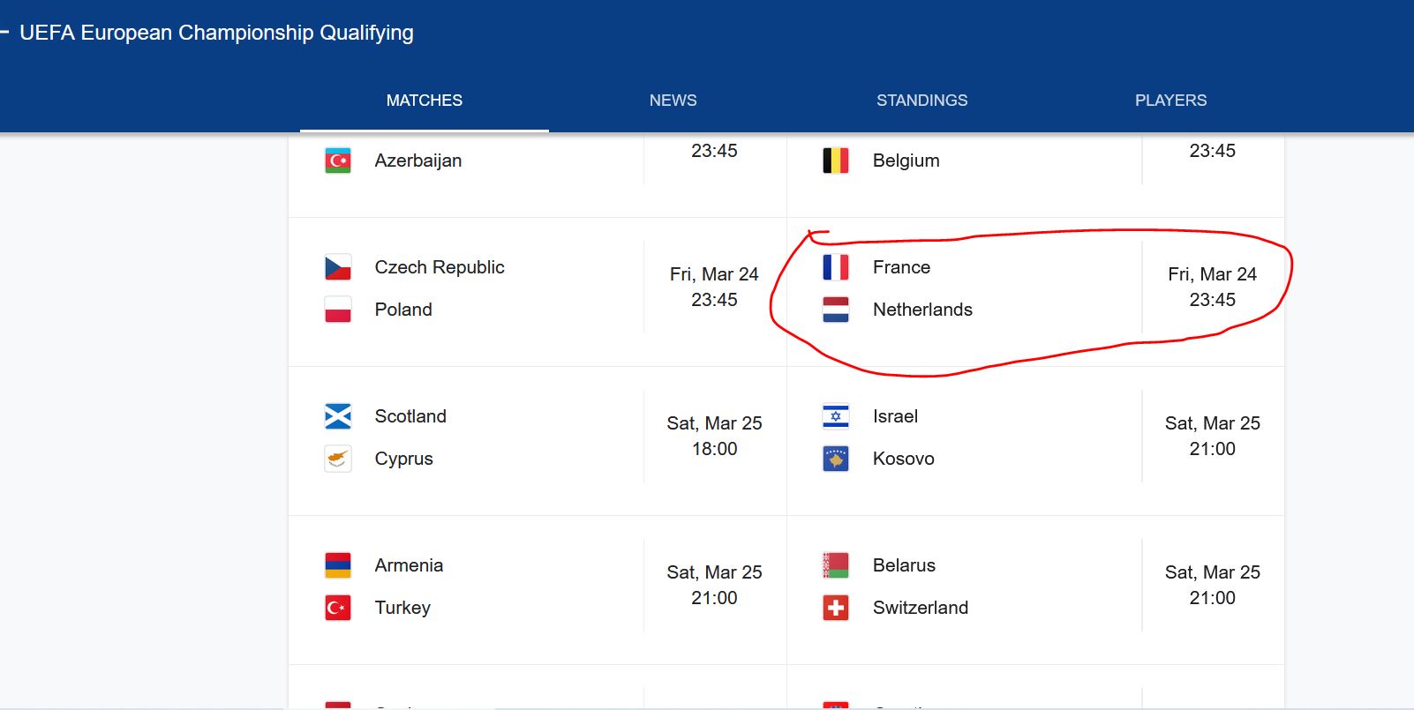Screen dimensions: 1414x710
Task: Open the Israel team link
Action: coord(895,416)
